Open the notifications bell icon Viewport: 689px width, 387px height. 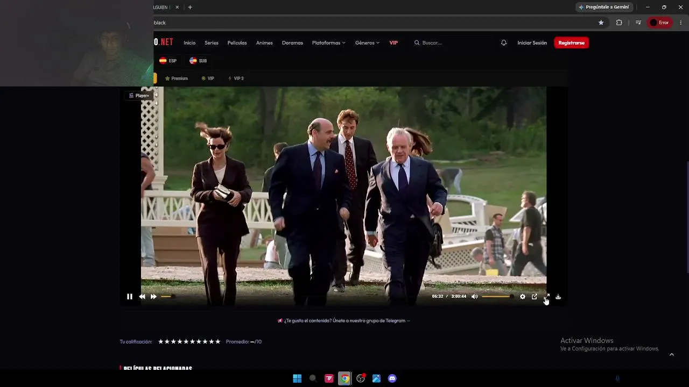point(504,43)
